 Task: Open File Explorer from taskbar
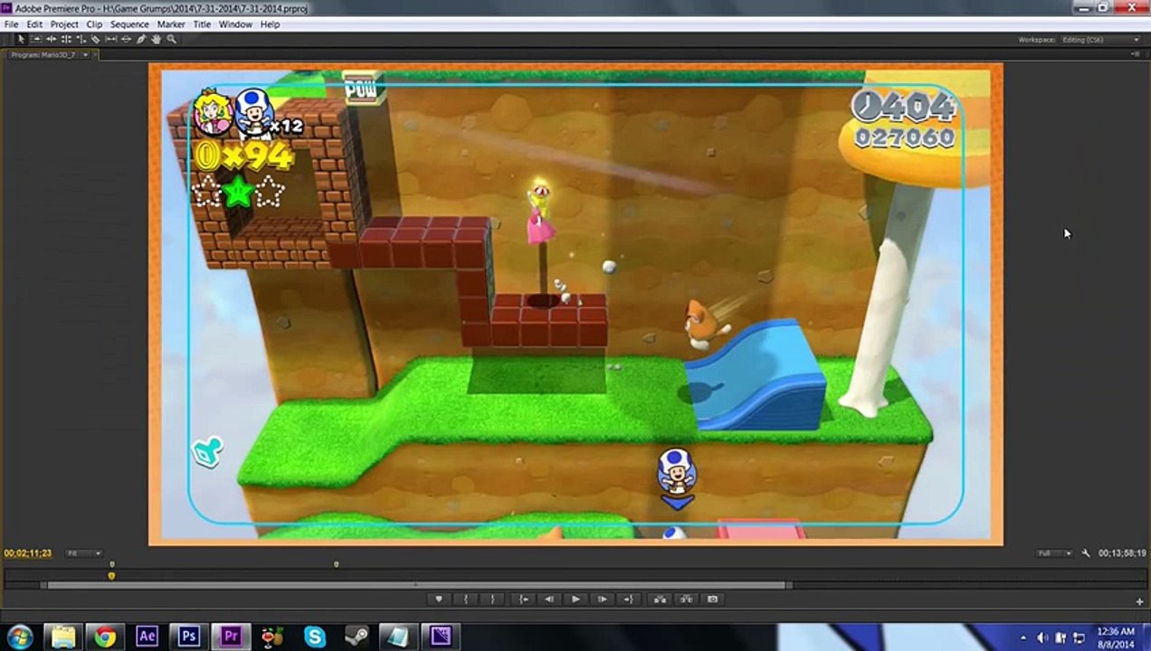click(63, 637)
